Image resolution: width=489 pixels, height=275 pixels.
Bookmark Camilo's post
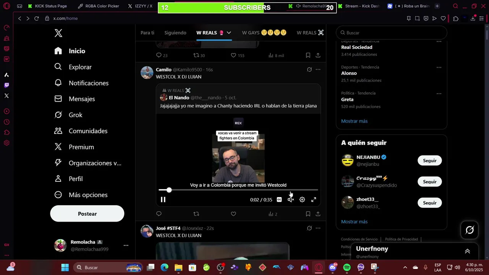[308, 214]
